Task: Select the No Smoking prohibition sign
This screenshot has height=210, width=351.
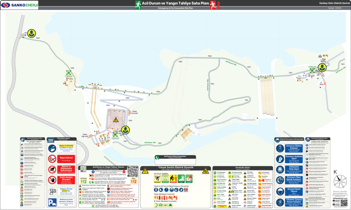Action: pos(52,159)
